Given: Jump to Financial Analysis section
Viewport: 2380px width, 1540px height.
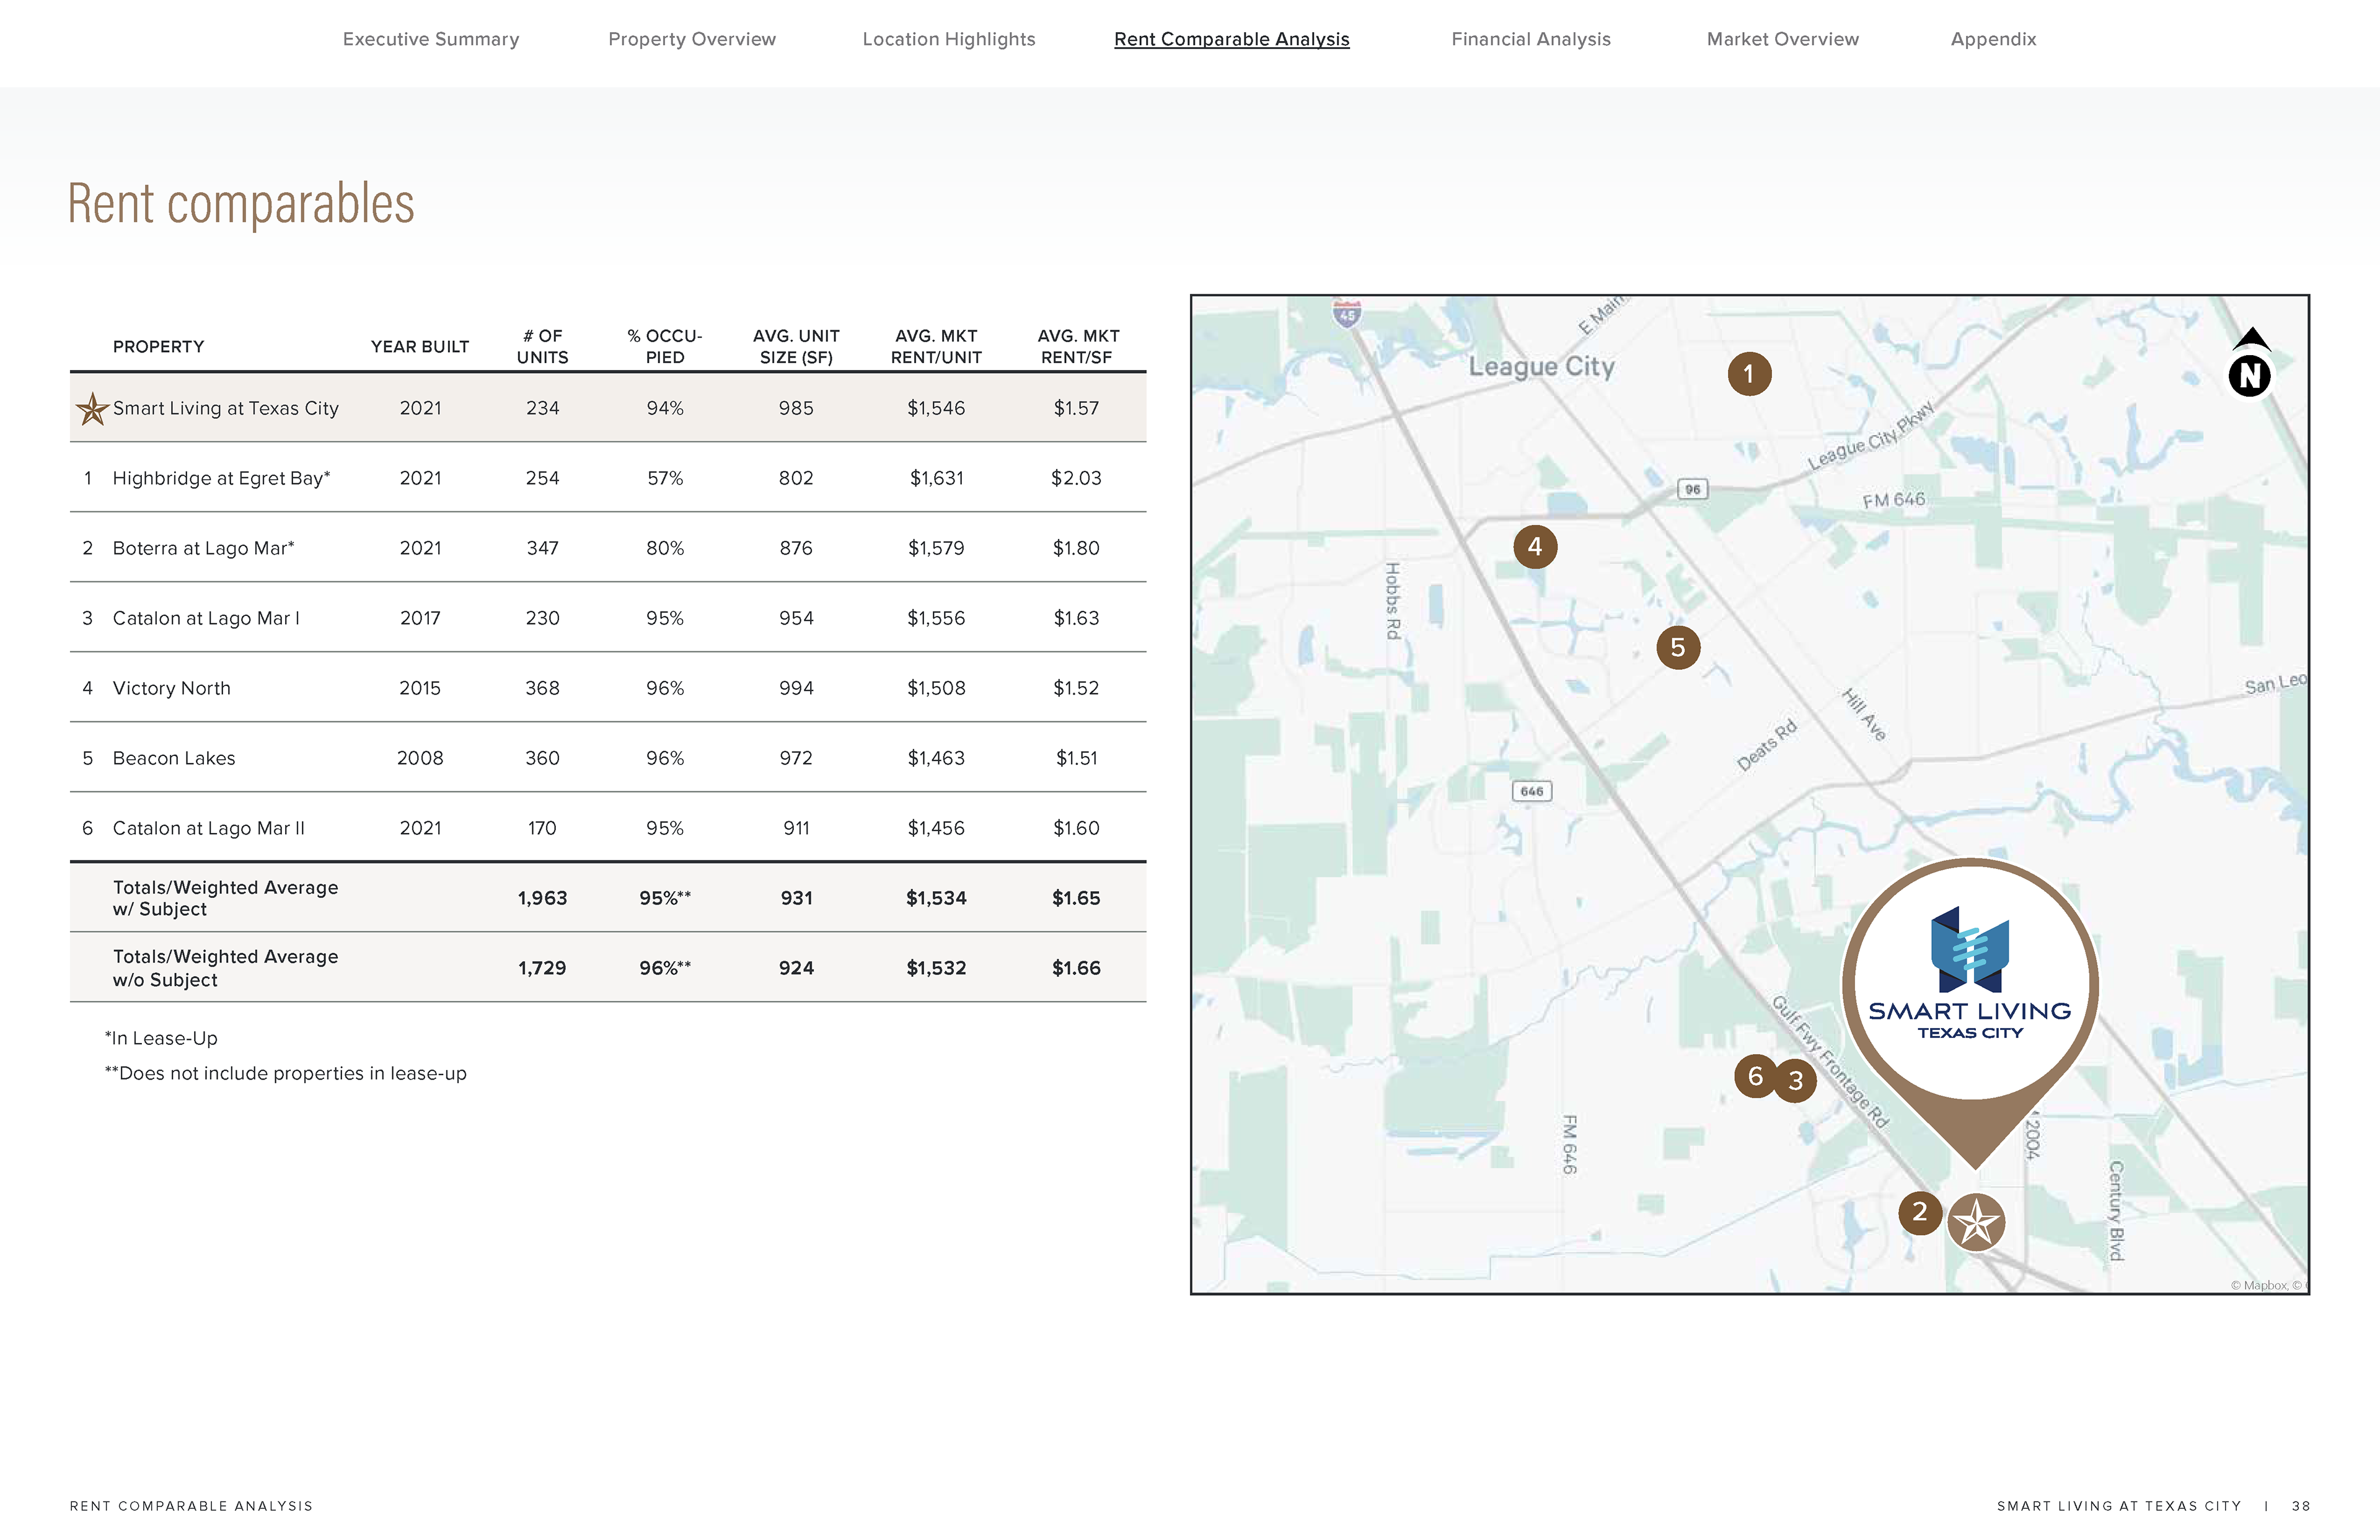Looking at the screenshot, I should (x=1531, y=39).
